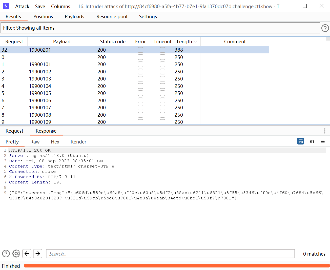Toggle Error checkbox for request 32
Screen dimensions: 330x270
click(x=140, y=50)
